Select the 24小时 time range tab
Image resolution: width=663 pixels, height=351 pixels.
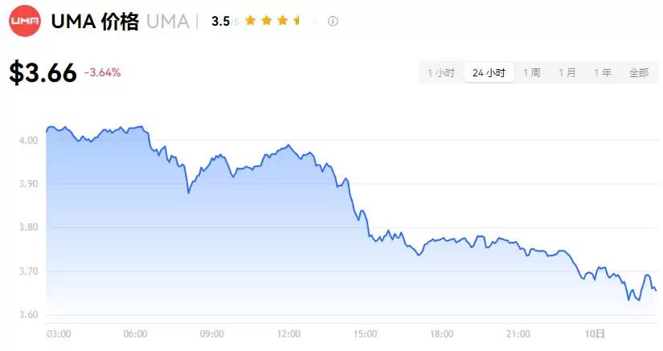tap(489, 73)
